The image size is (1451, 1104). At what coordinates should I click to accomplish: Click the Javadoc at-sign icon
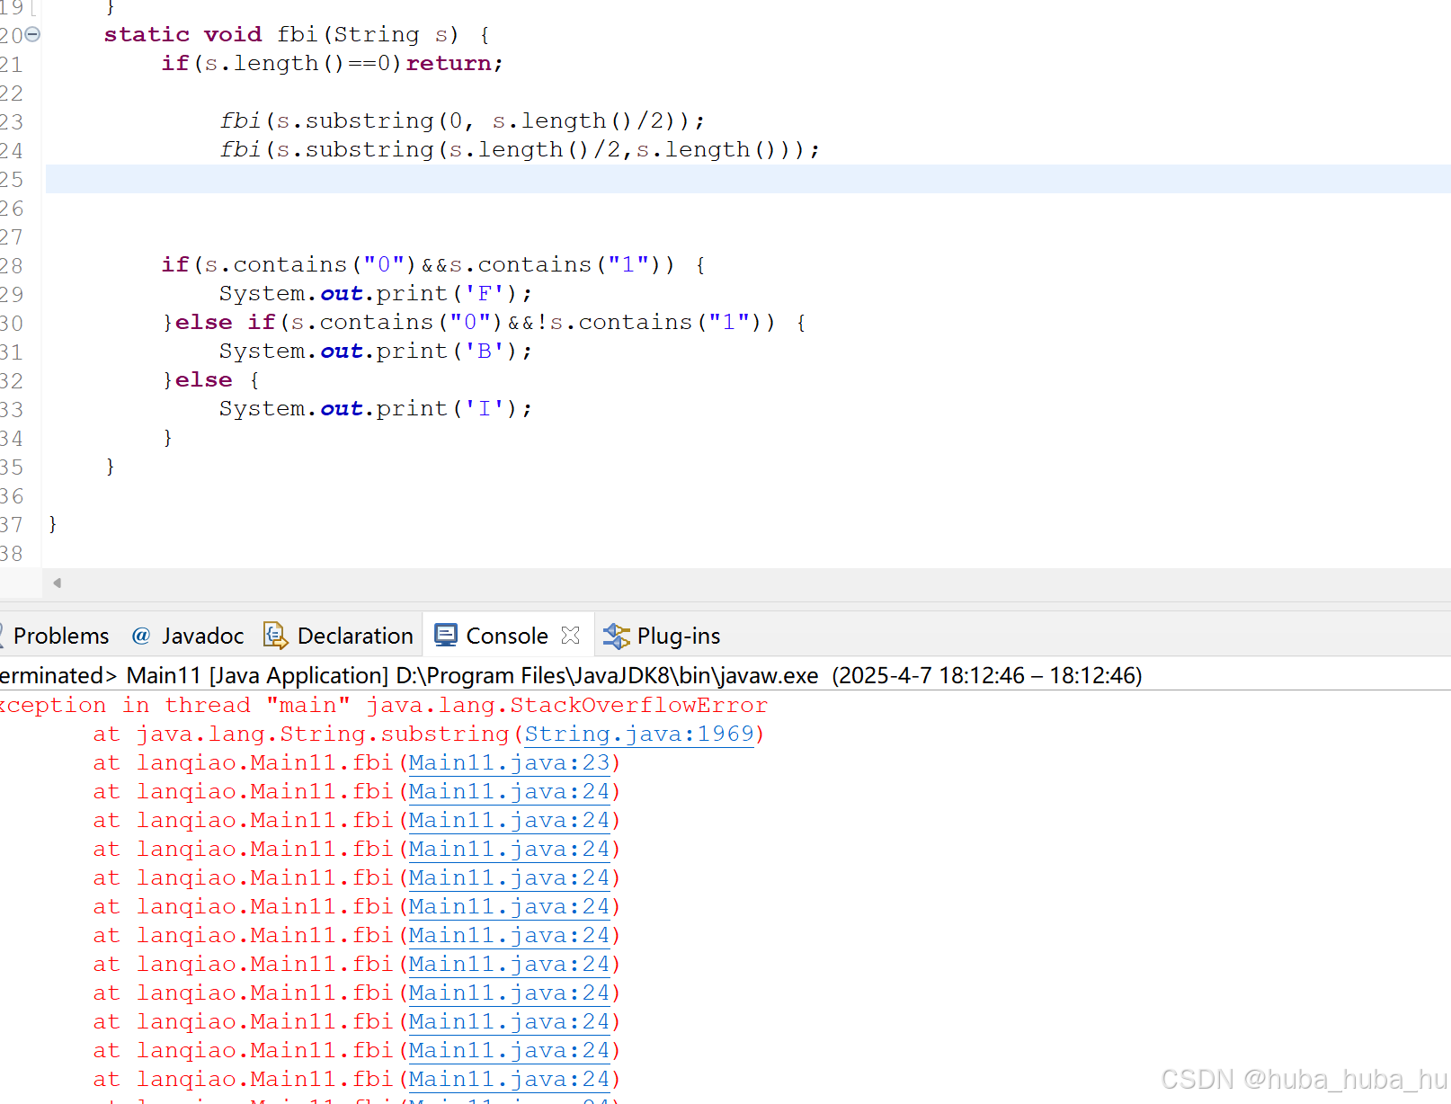tap(141, 635)
